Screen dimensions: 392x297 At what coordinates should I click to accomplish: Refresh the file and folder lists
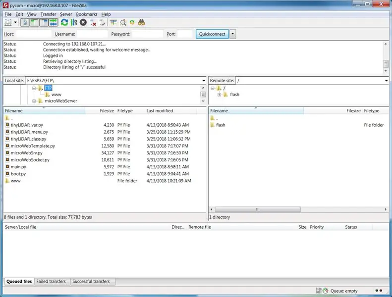coord(64,22)
